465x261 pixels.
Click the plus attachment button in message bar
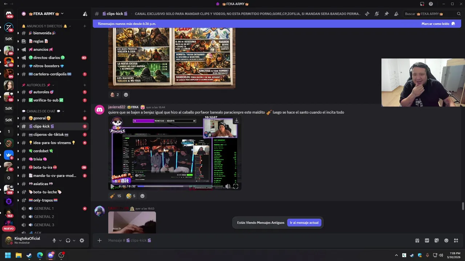[99, 240]
